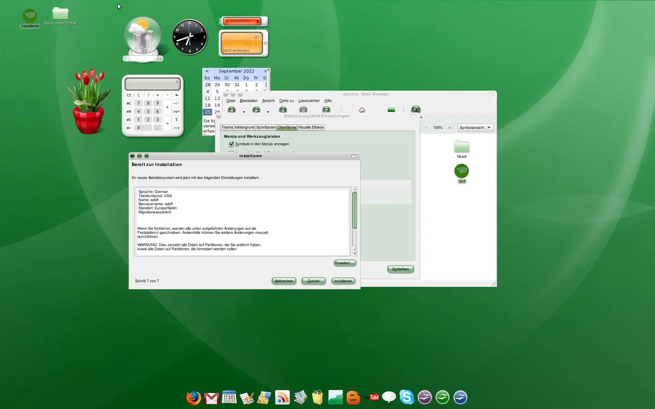
Task: Open the RSS feed reader icon
Action: click(x=282, y=397)
